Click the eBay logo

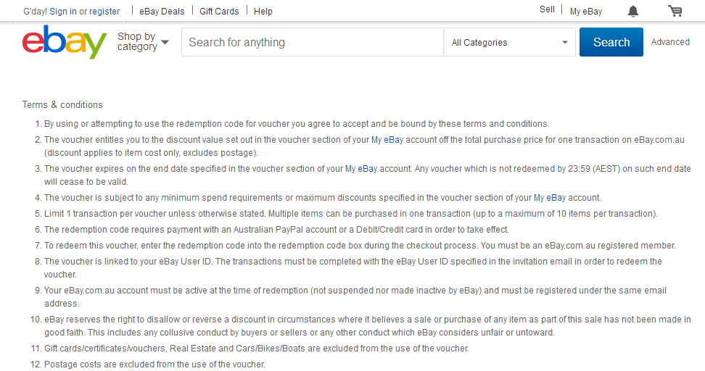[65, 42]
